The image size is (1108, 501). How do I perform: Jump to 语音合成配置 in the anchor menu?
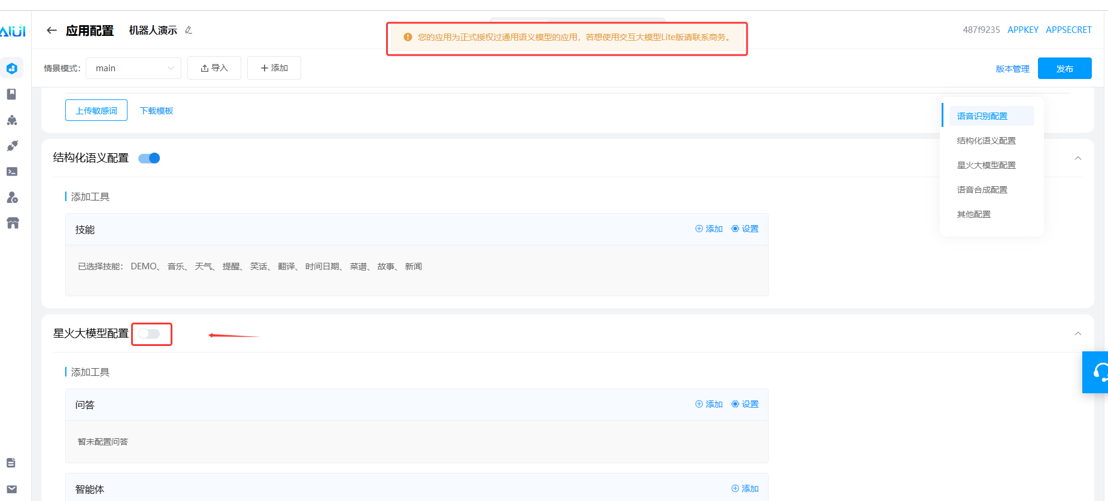[982, 190]
